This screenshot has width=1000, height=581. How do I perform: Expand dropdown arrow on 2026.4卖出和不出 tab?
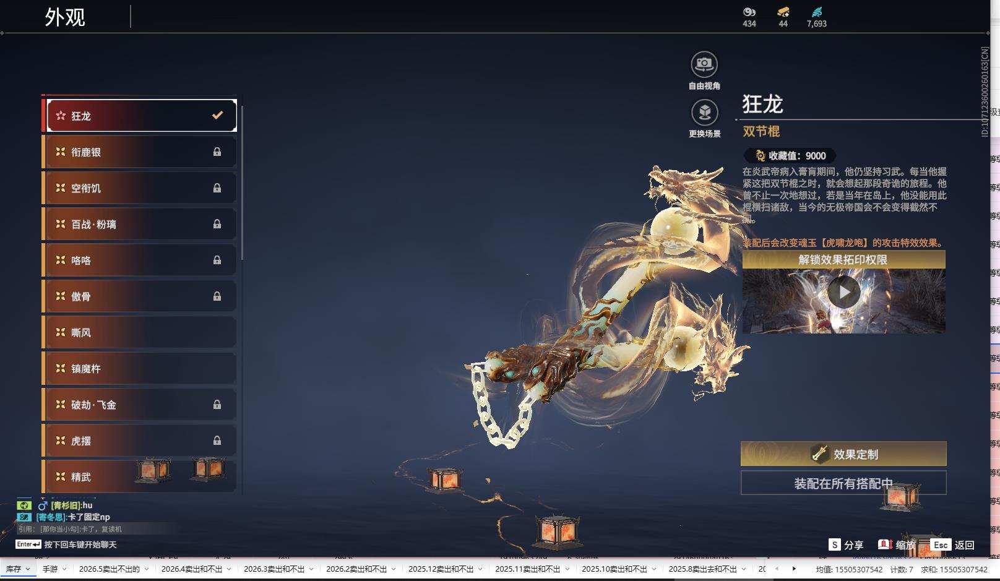click(x=229, y=569)
